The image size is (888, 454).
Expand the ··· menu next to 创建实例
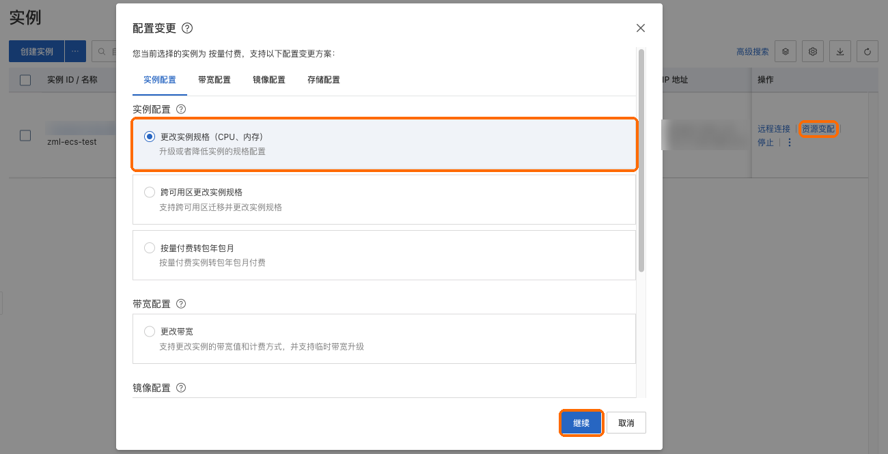pos(75,51)
